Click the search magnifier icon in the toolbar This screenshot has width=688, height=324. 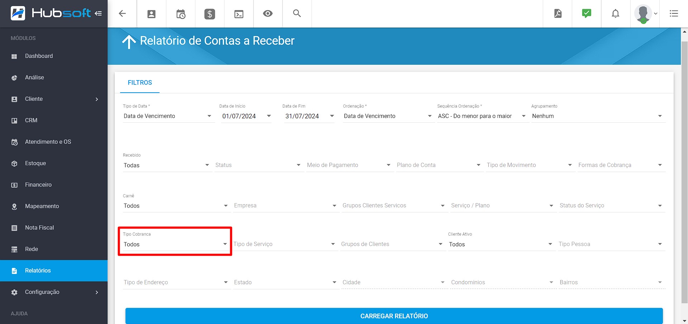(297, 13)
